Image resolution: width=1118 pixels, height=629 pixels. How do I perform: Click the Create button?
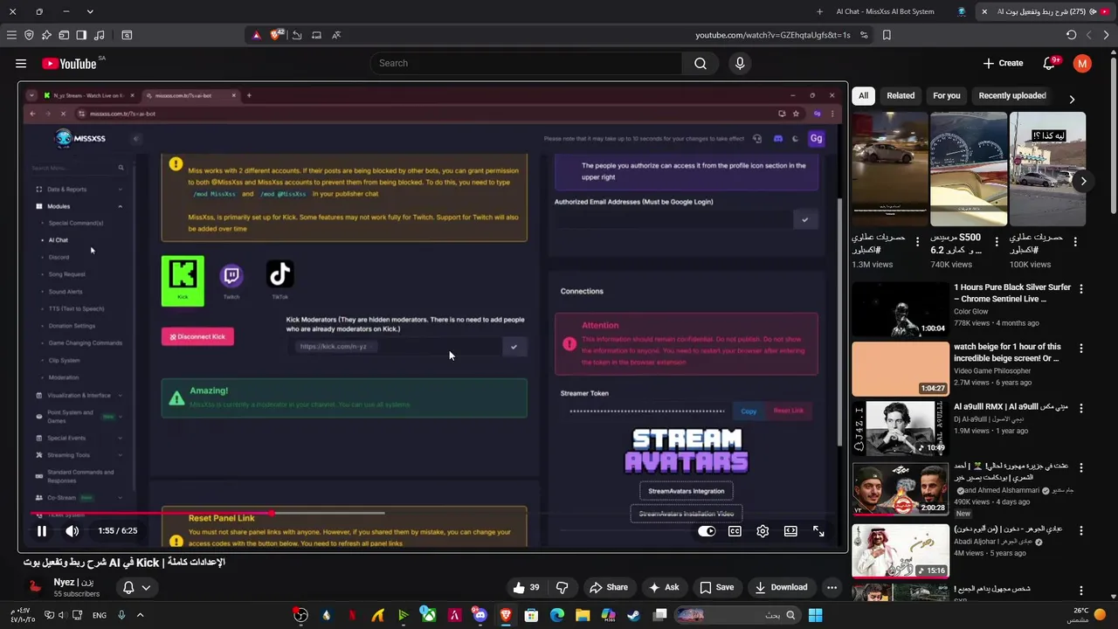click(1003, 63)
